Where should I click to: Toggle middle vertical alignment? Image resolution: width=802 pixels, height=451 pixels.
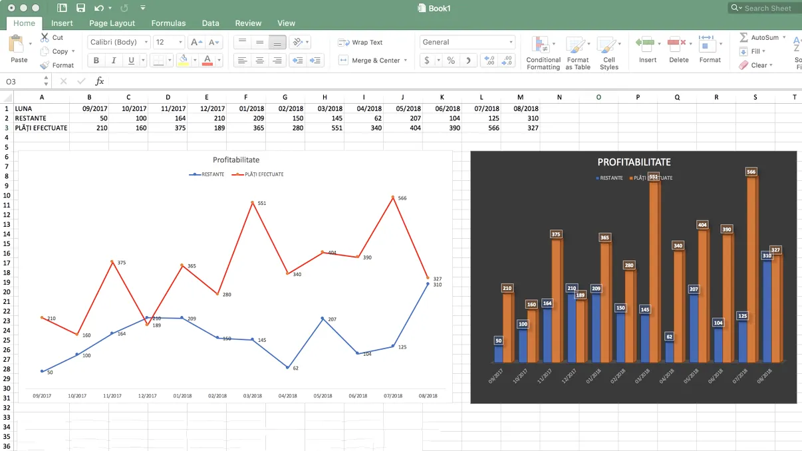point(260,42)
